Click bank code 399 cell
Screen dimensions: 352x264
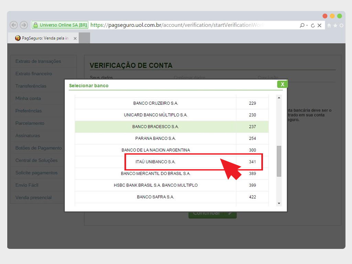tap(252, 185)
